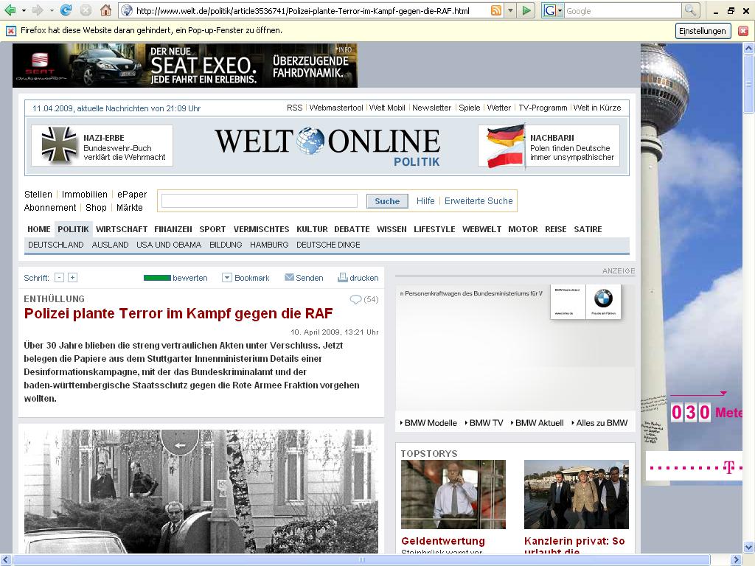Open the USA UND OBAMA subsection

pos(169,245)
